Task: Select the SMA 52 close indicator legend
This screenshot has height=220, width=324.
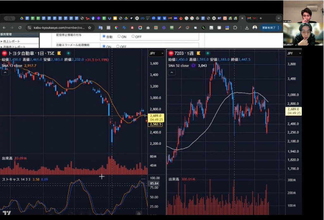Action: click(178, 66)
